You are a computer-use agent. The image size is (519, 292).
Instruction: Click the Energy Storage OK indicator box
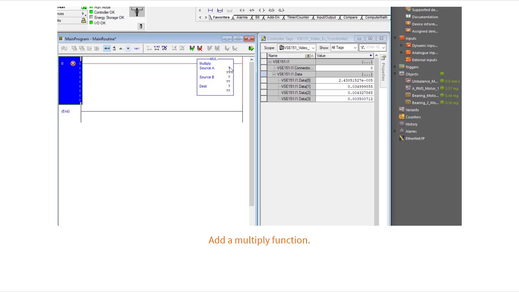click(91, 17)
